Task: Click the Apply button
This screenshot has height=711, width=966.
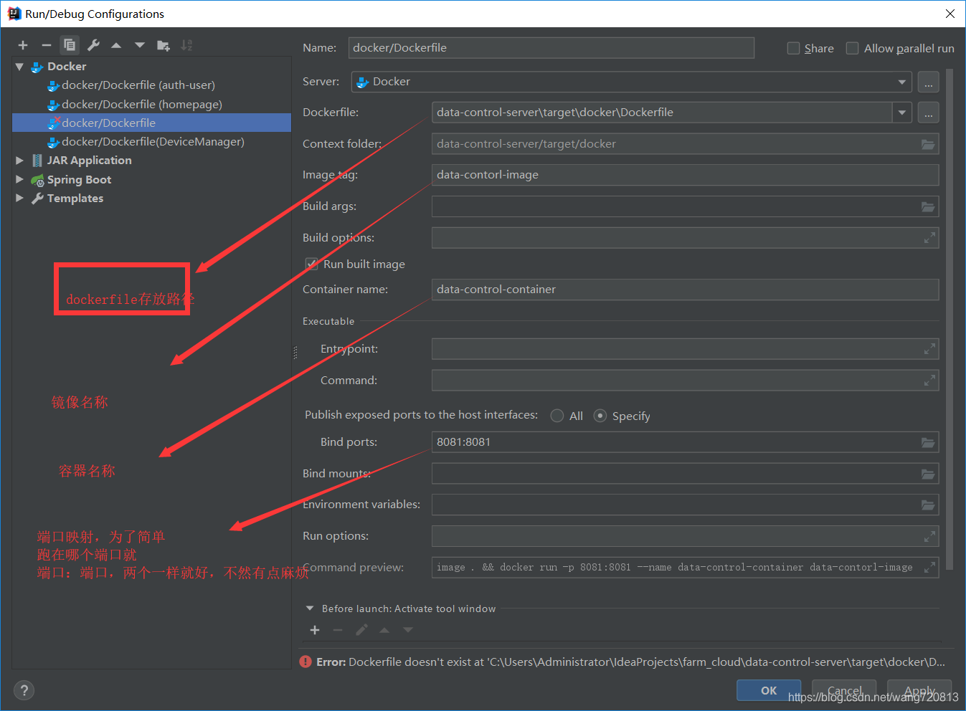Action: (919, 690)
